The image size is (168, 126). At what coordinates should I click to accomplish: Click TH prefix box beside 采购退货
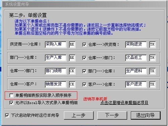153,45
